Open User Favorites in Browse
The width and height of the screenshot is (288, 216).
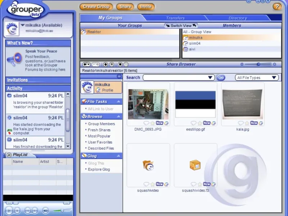pyautogui.click(x=100, y=142)
